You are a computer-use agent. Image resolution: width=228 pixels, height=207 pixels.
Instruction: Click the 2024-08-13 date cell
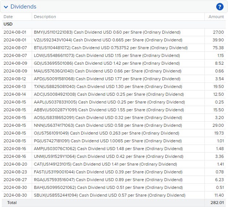[15, 86]
